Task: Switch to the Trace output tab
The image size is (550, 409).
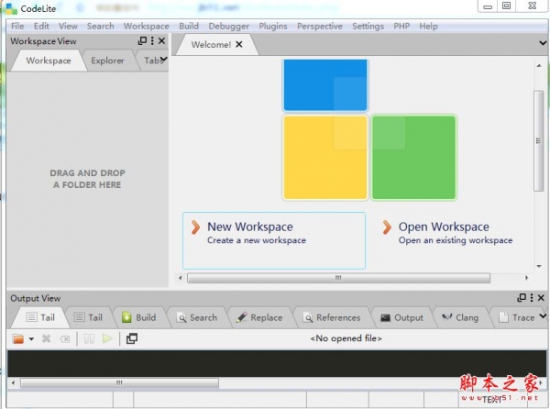Action: click(x=517, y=317)
